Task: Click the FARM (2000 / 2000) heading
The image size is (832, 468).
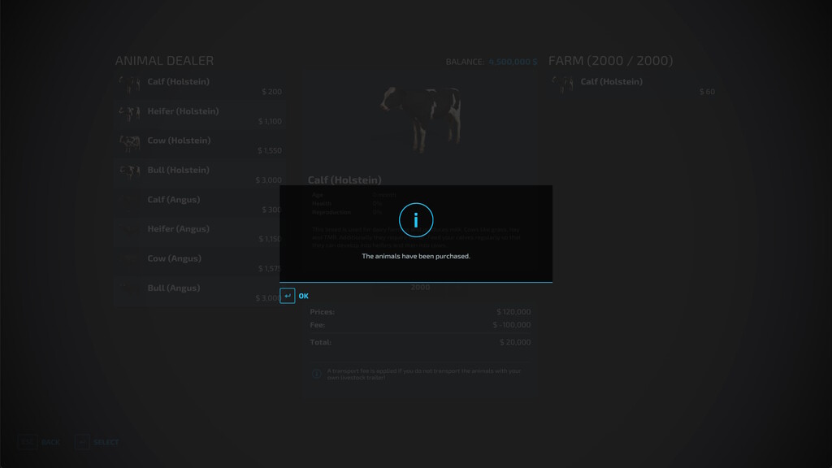Action: (611, 61)
